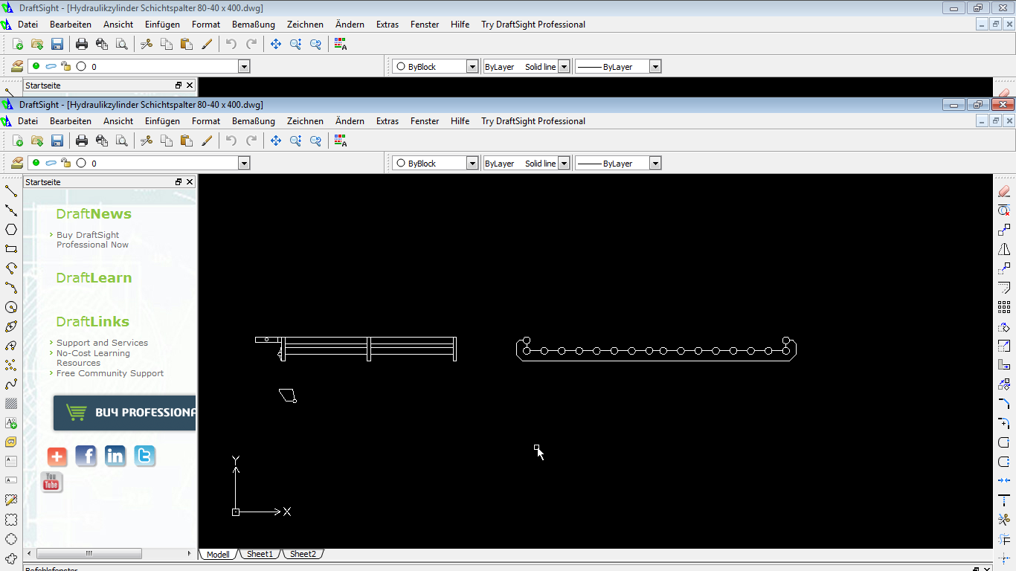The width and height of the screenshot is (1016, 571).
Task: Click the Startseite panel horizontal scrollbar
Action: [x=89, y=553]
